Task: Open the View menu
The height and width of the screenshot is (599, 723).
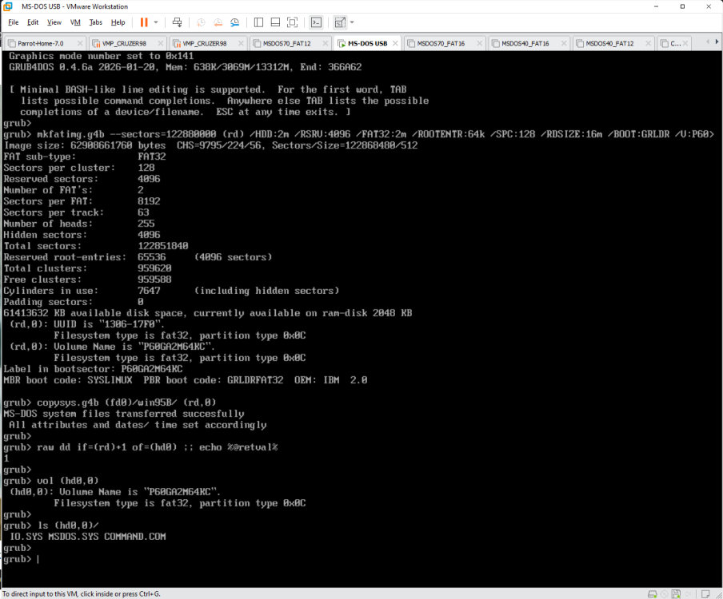Action: point(54,22)
